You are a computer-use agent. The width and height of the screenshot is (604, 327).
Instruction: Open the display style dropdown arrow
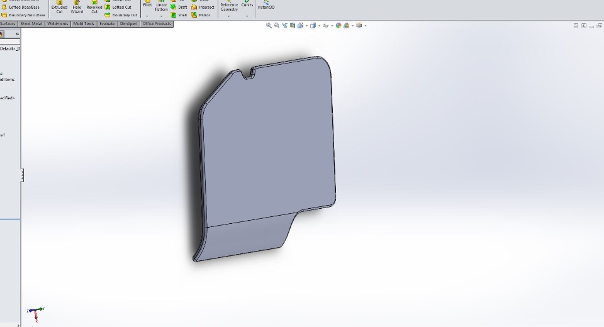click(x=320, y=26)
